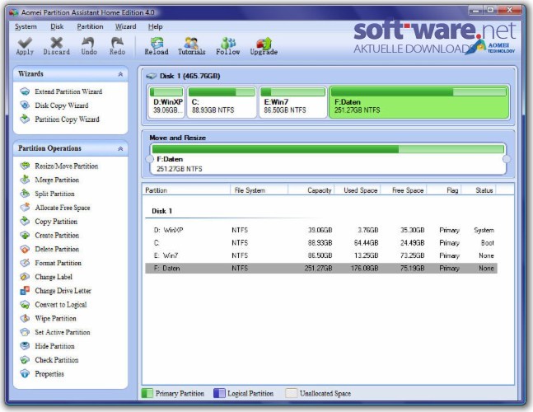Click the Status column header
The image size is (533, 412).
point(479,190)
